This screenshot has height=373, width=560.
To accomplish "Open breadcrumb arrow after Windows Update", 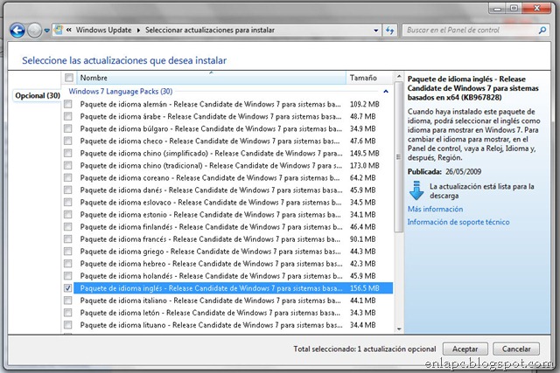I will tap(138, 31).
